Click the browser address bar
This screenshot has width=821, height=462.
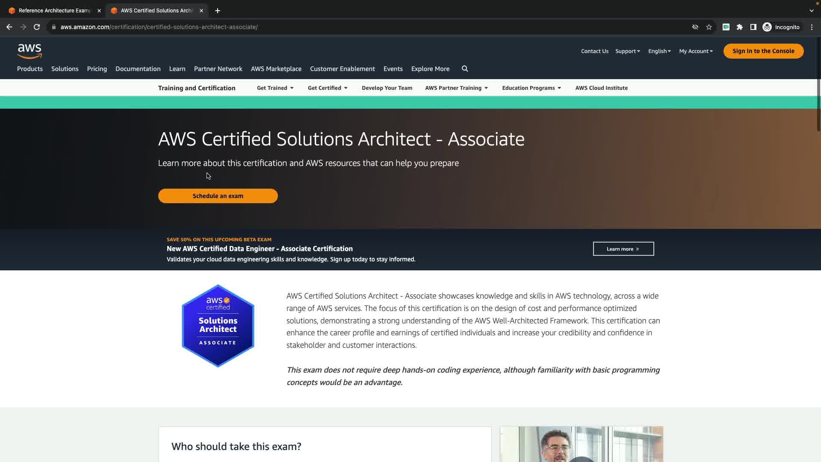342,27
